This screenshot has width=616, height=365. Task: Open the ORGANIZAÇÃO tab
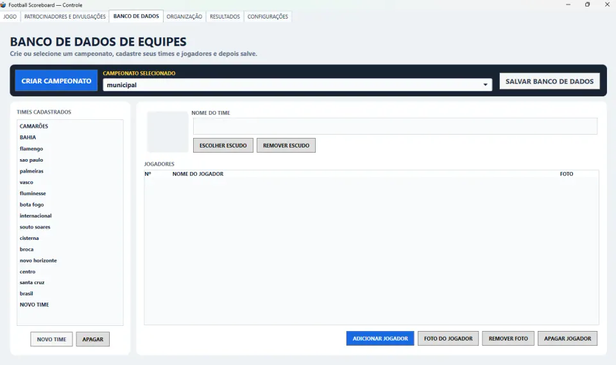click(x=184, y=17)
